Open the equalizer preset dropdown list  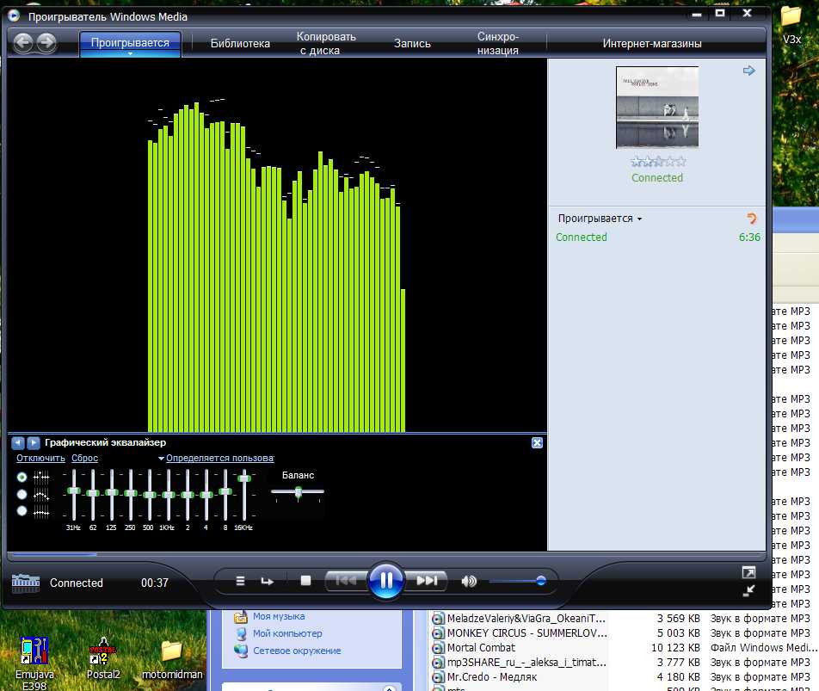coord(216,458)
